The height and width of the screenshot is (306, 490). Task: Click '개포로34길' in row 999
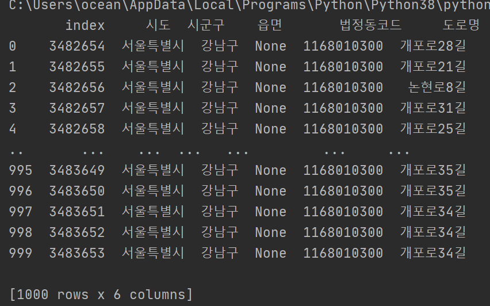(433, 253)
